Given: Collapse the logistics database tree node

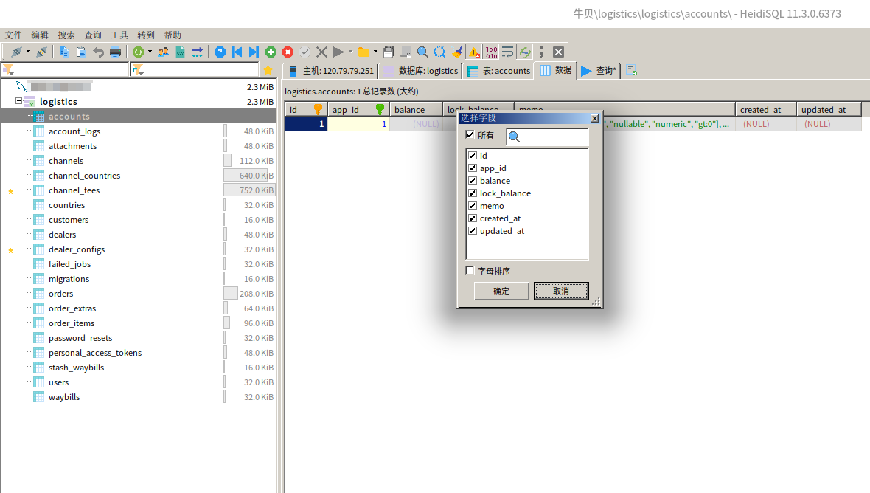Looking at the screenshot, I should pyautogui.click(x=19, y=101).
